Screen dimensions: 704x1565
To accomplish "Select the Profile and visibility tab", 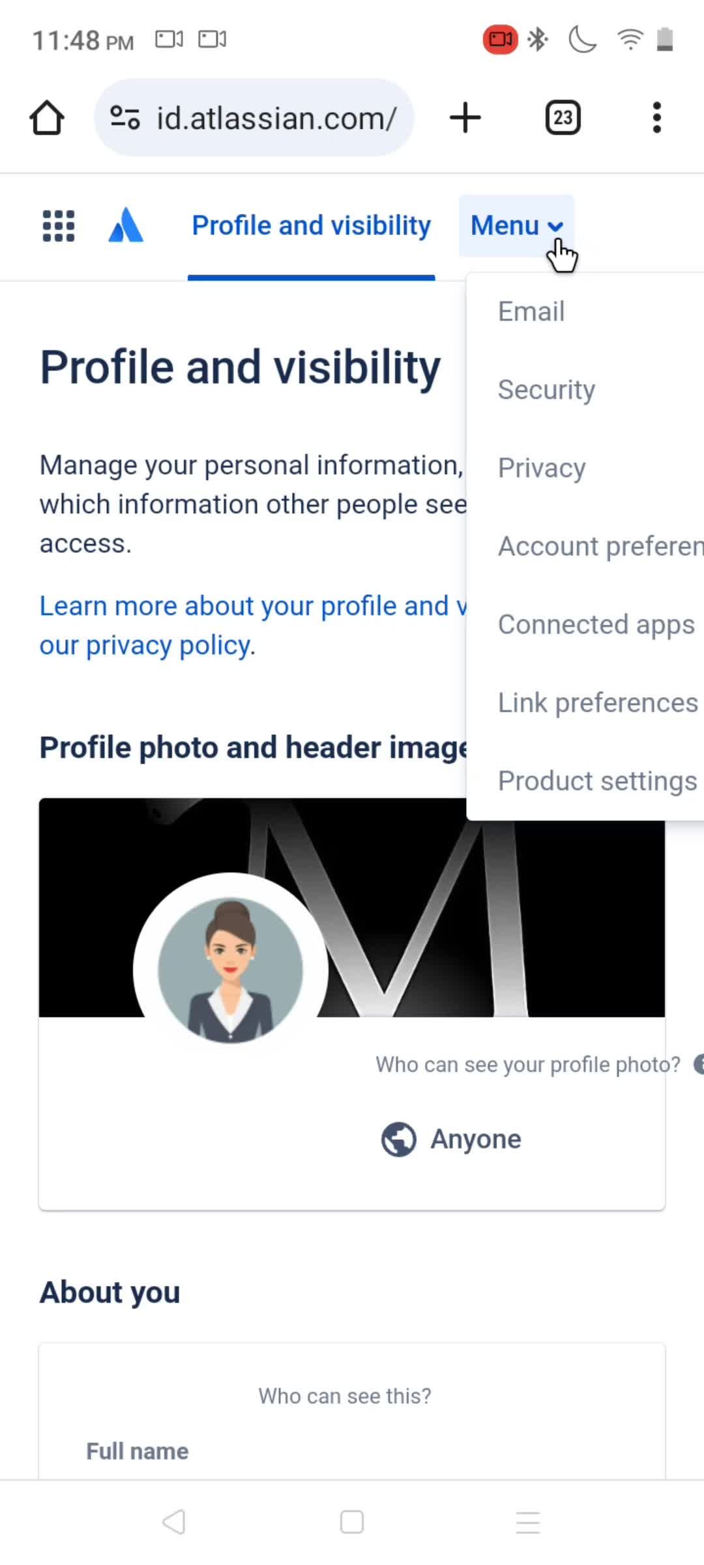I will point(311,225).
